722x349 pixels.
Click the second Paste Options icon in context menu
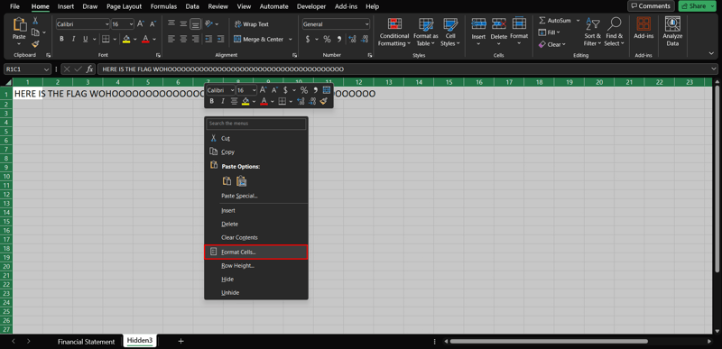(242, 181)
